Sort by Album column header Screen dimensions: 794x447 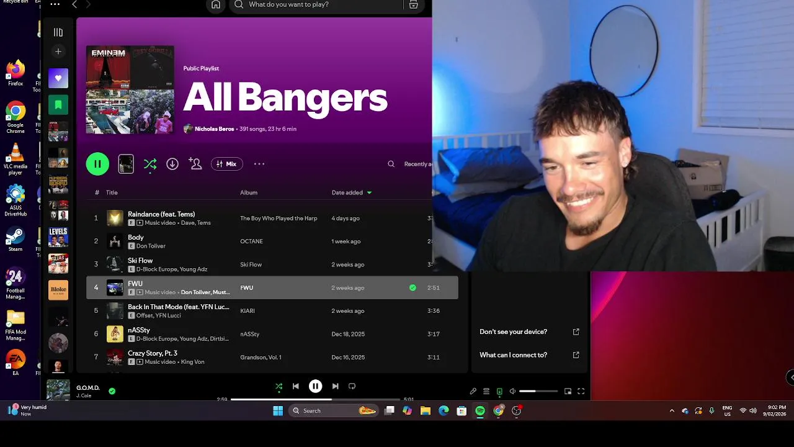tap(249, 192)
